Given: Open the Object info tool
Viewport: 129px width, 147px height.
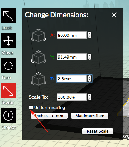Looking at the screenshot, I should [8, 116].
